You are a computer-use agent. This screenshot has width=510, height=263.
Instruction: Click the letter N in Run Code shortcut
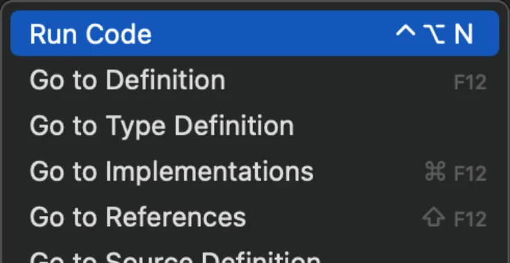[464, 34]
